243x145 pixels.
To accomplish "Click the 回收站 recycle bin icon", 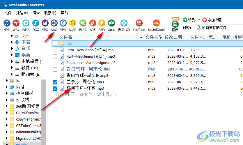I will pyautogui.click(x=12, y=100).
